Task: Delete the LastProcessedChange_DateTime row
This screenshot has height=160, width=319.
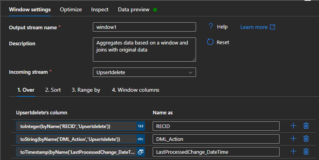Action: (x=306, y=151)
